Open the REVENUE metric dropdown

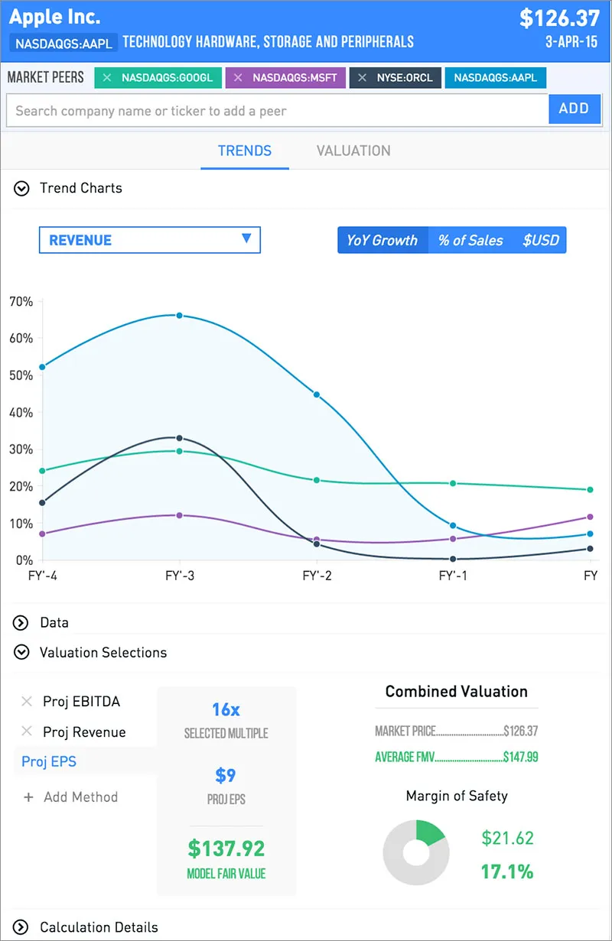(149, 239)
